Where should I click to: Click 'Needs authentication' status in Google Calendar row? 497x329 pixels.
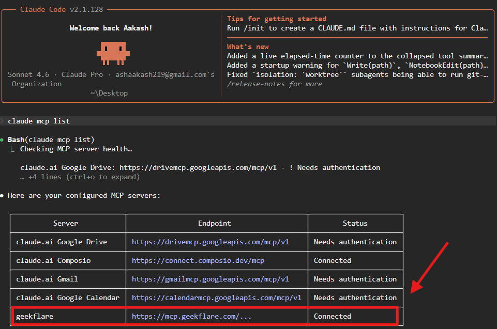[x=355, y=298]
